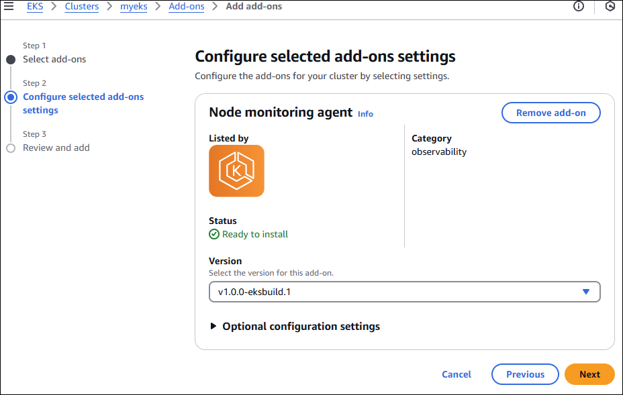Click the Step 3 empty circle marker

point(11,148)
